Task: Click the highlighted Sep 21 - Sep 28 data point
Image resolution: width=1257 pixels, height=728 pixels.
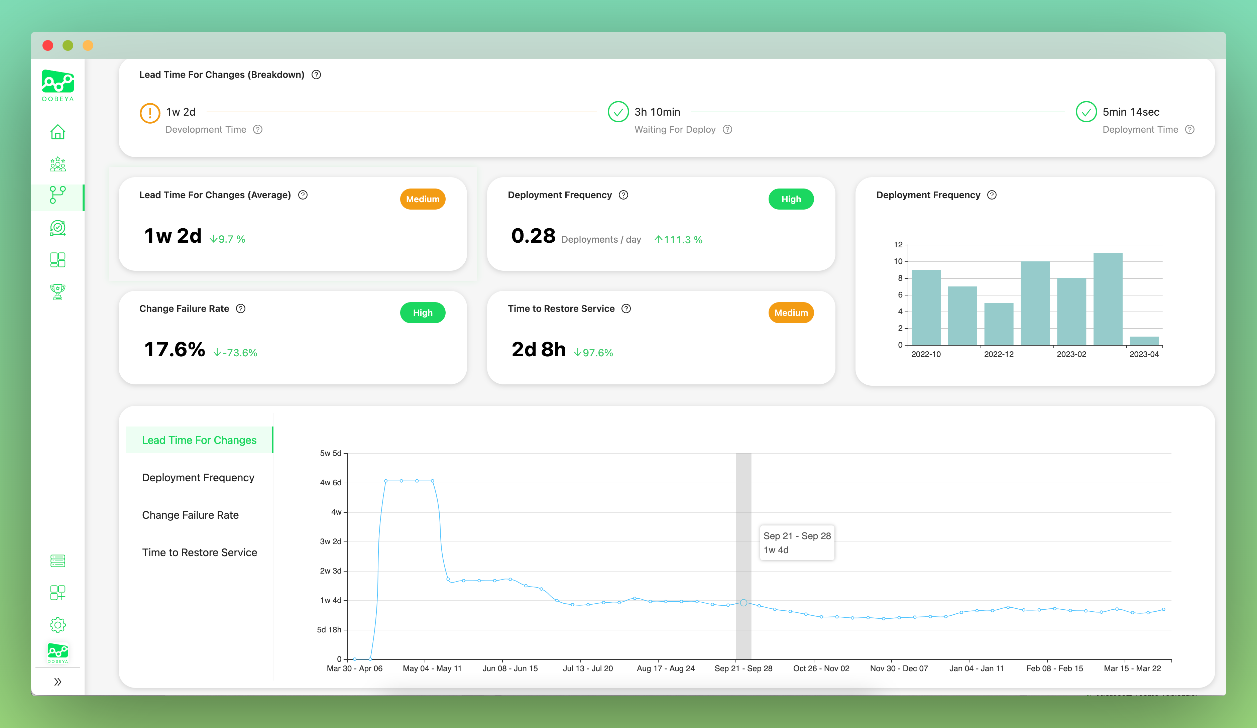Action: click(743, 603)
